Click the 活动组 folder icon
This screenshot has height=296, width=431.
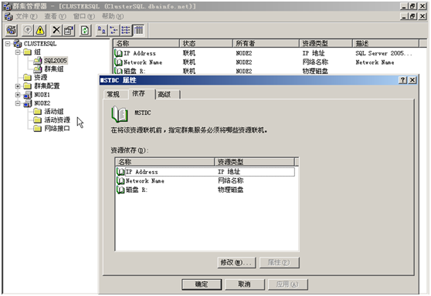pos(38,112)
